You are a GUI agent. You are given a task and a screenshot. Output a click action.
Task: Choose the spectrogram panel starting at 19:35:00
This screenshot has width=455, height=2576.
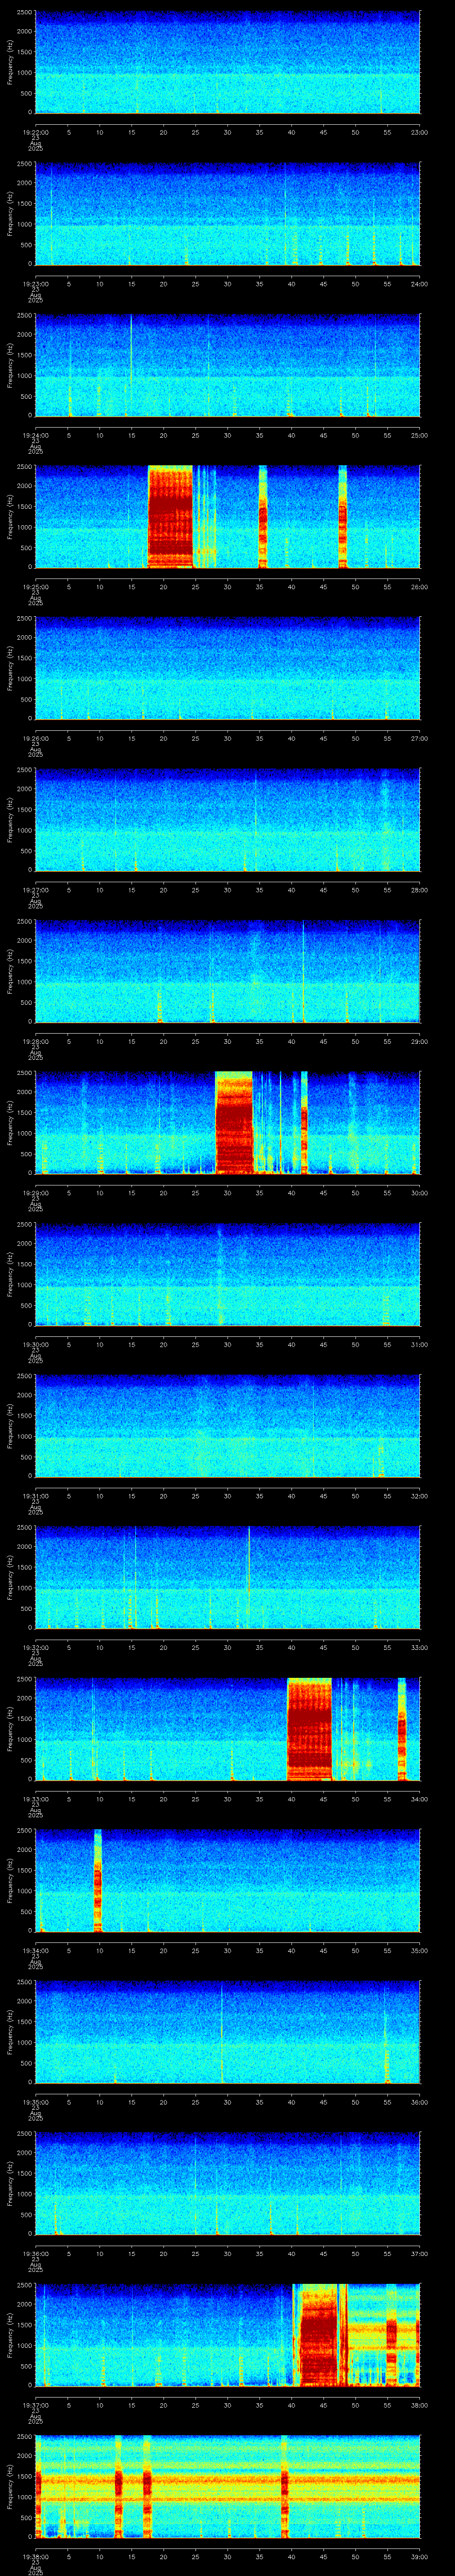coord(228,2032)
